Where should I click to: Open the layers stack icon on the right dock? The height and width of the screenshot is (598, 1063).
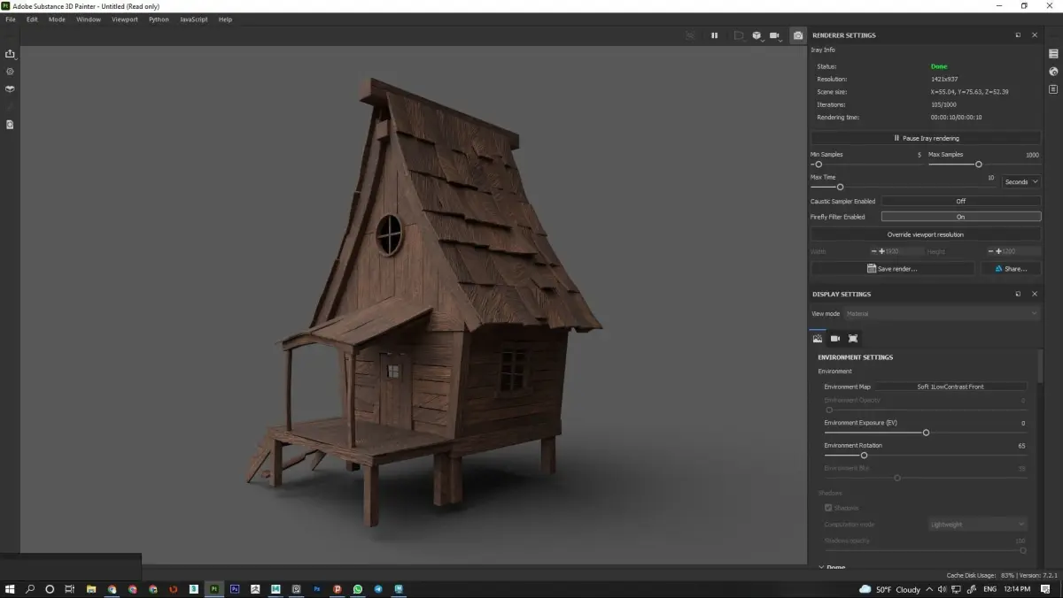click(1053, 54)
